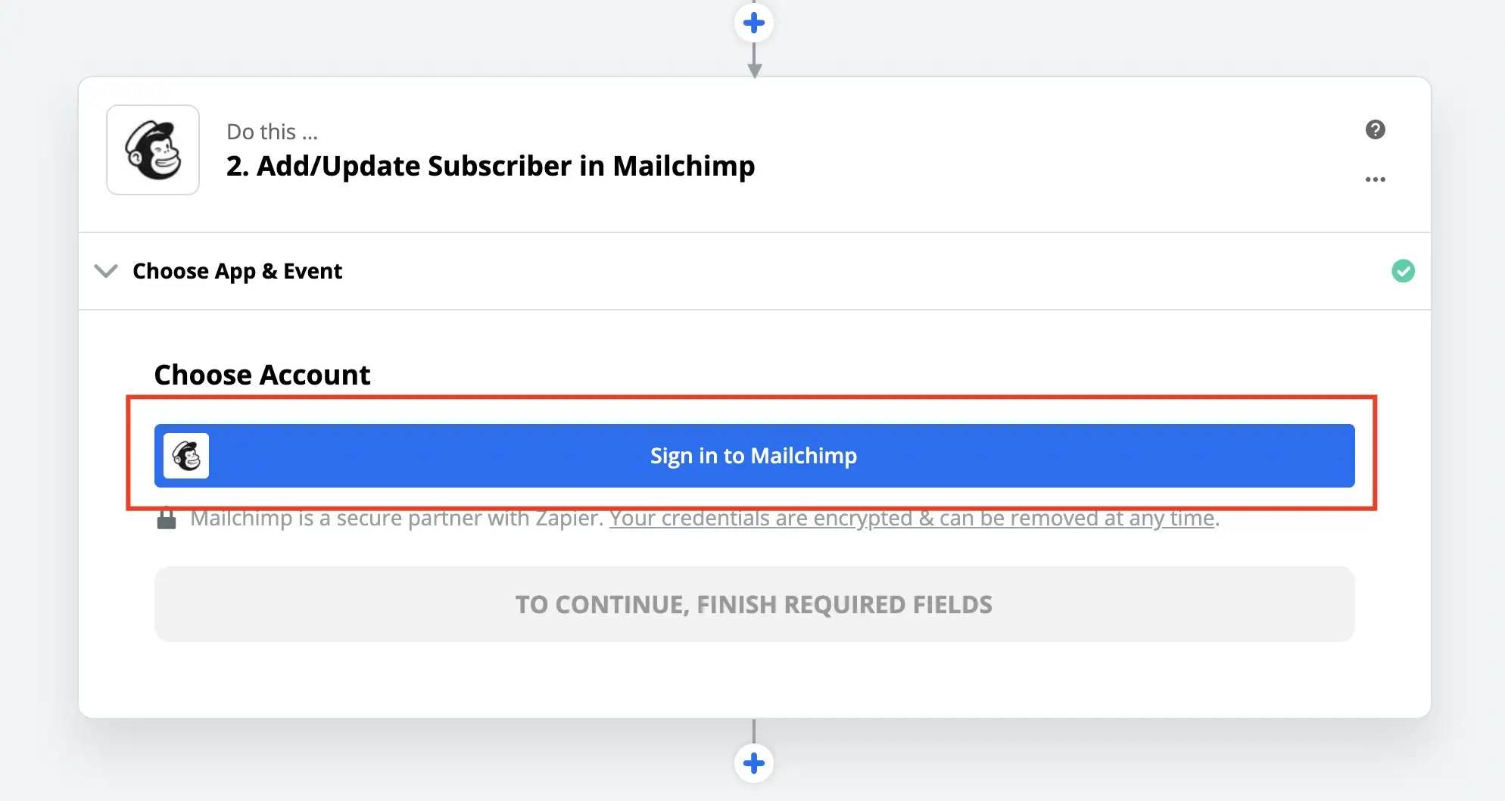Click the "Mailchimp is a secure partner" text

(396, 519)
